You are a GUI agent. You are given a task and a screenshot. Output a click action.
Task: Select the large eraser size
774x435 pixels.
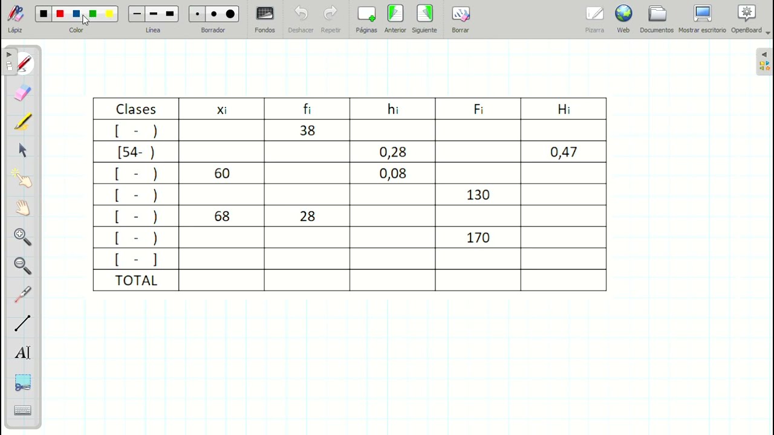[230, 14]
